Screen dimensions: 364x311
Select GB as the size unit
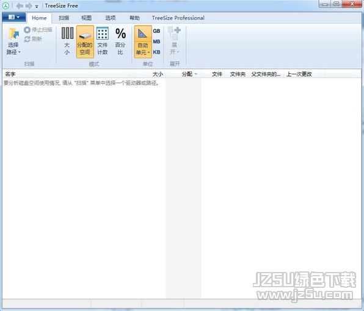[156, 31]
